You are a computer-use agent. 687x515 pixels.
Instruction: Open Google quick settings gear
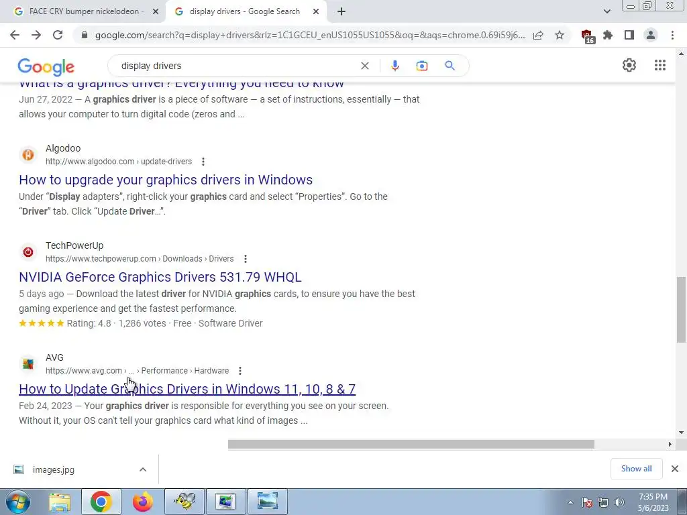point(629,65)
